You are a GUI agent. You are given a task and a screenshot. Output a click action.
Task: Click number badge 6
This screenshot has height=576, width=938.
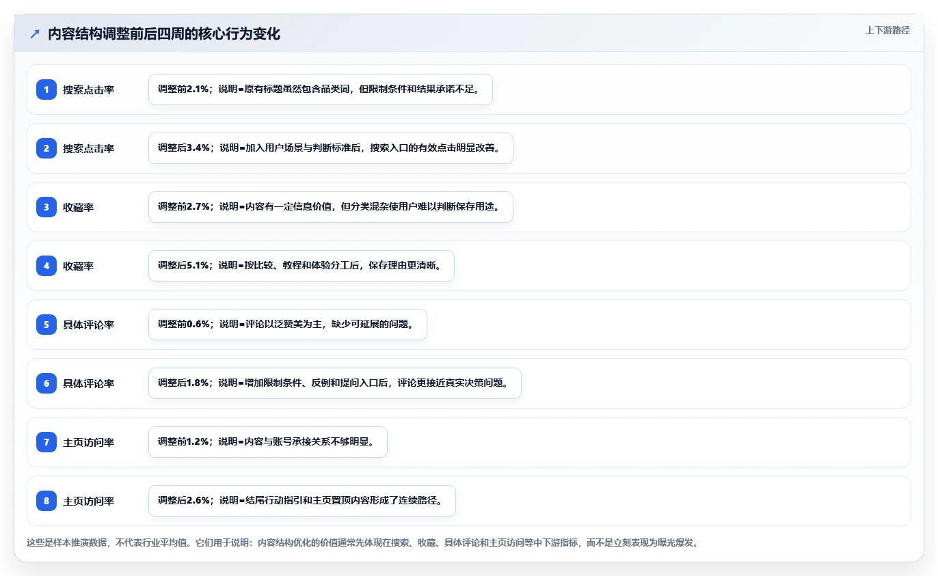click(46, 383)
